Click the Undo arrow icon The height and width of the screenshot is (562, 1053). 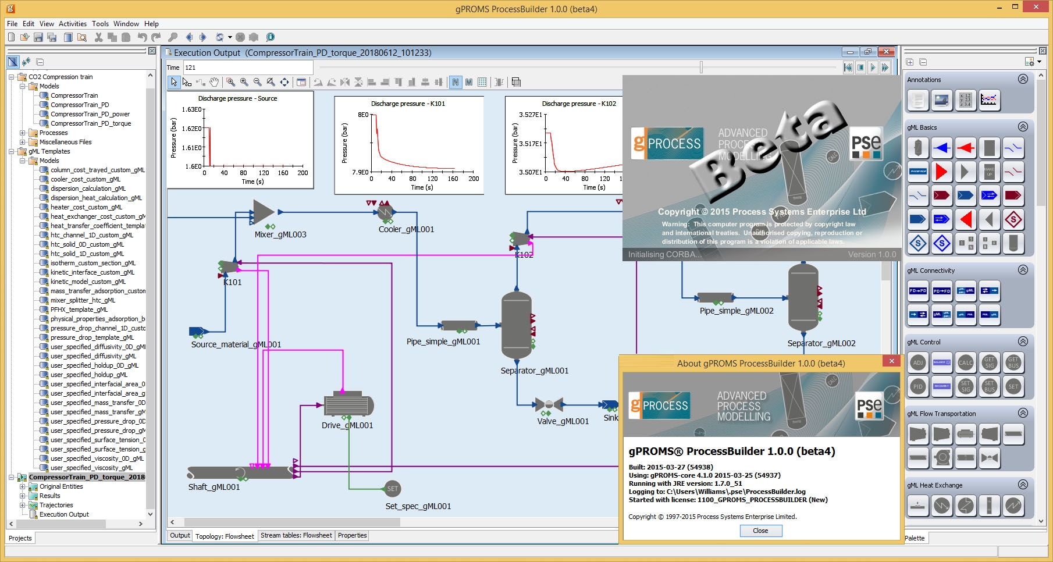click(142, 37)
